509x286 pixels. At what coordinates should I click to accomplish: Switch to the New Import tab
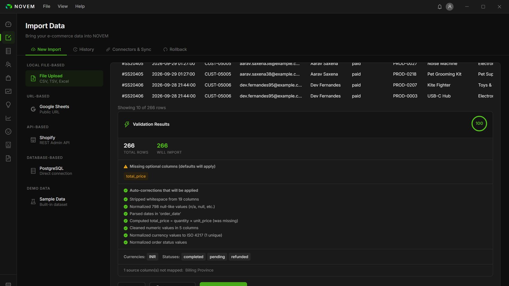click(x=46, y=49)
